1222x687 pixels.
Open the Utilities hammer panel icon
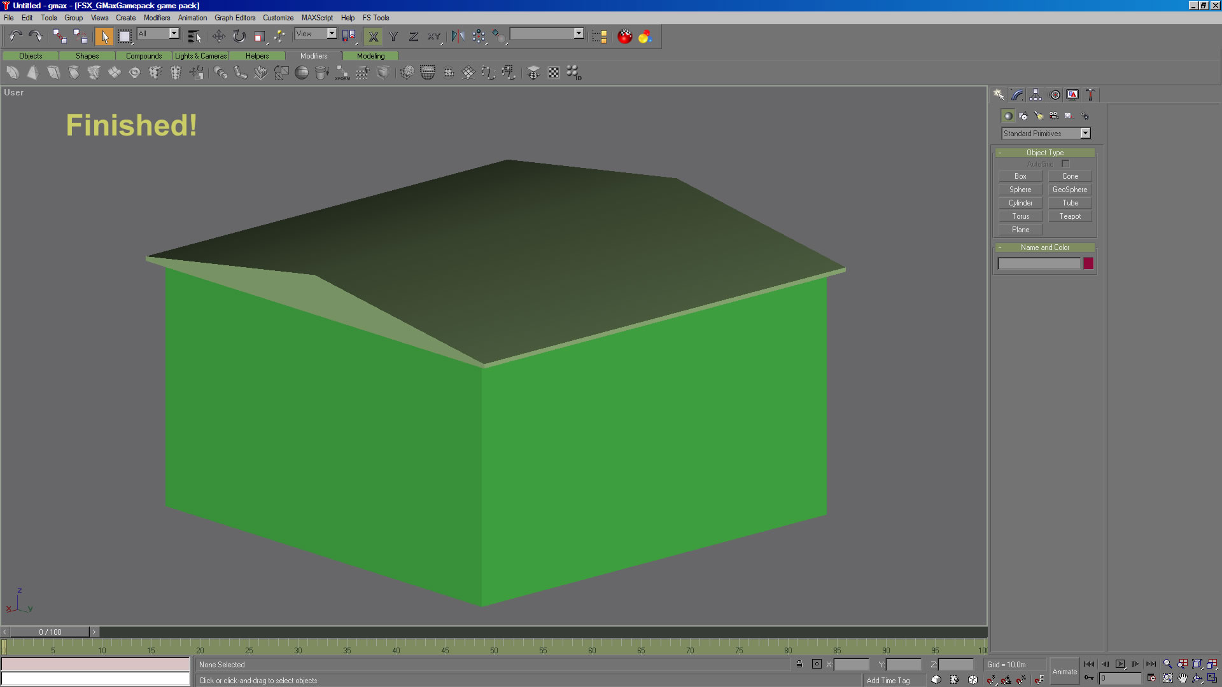click(x=1090, y=95)
